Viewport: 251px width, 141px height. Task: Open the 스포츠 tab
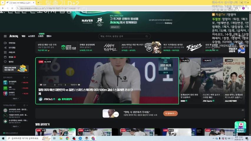[x=41, y=36]
